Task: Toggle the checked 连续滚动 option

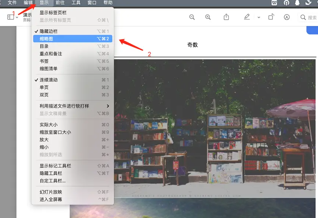Action: point(73,80)
